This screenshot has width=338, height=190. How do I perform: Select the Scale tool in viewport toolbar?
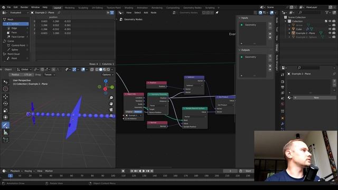coord(6,111)
